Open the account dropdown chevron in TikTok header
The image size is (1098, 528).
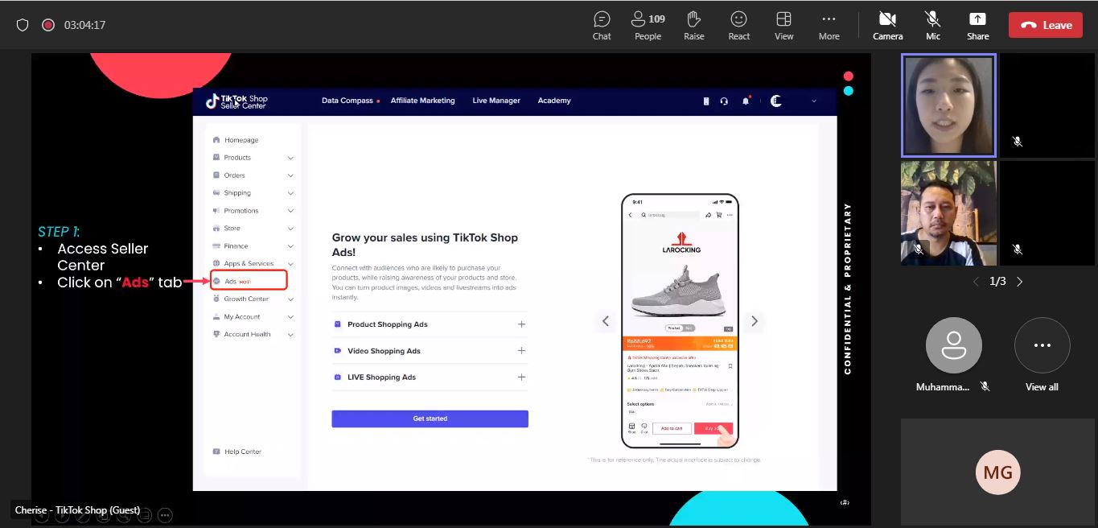813,101
